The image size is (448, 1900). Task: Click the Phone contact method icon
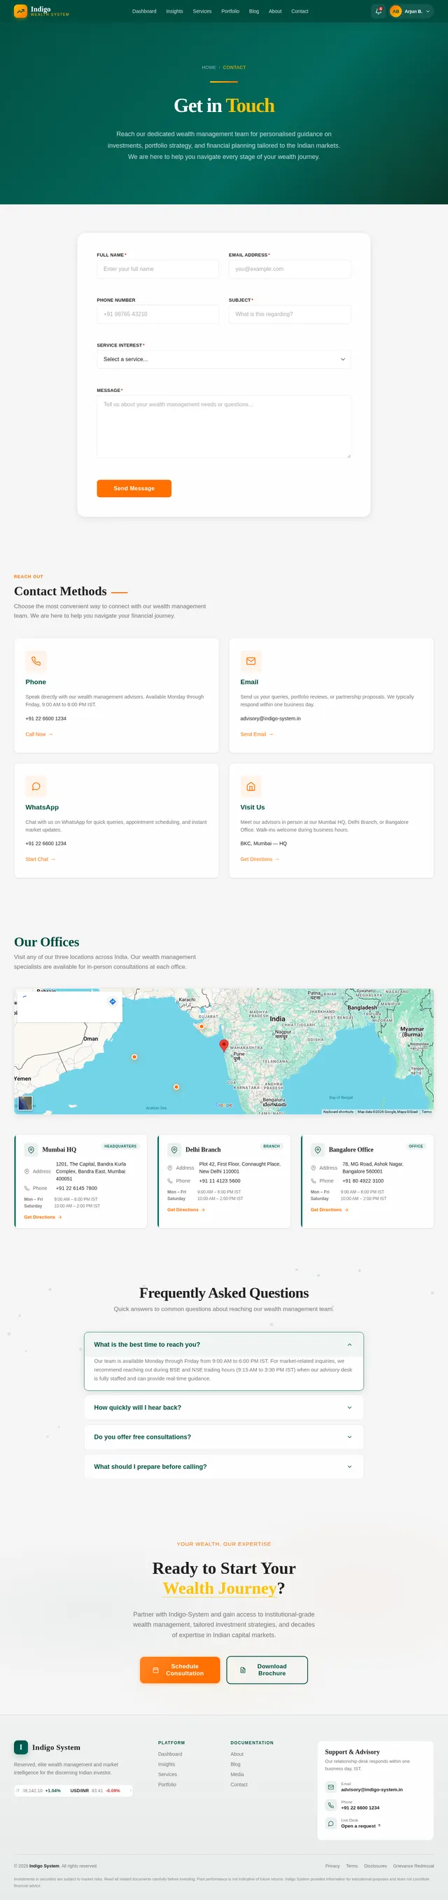click(36, 661)
